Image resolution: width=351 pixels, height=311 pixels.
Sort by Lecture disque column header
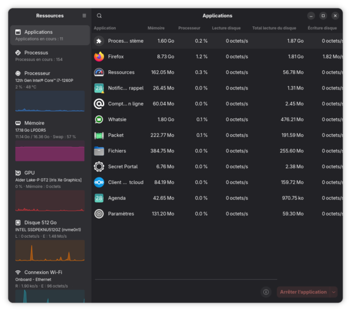(226, 28)
